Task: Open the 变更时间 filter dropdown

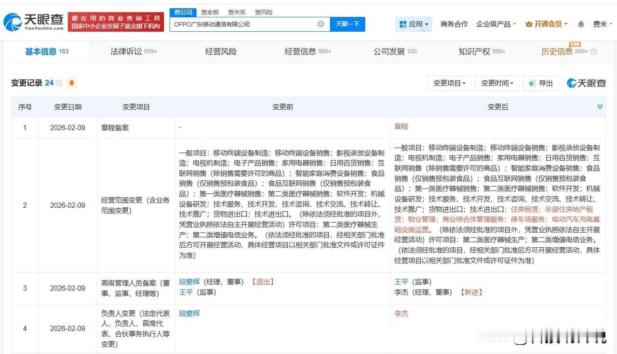Action: pyautogui.click(x=496, y=83)
